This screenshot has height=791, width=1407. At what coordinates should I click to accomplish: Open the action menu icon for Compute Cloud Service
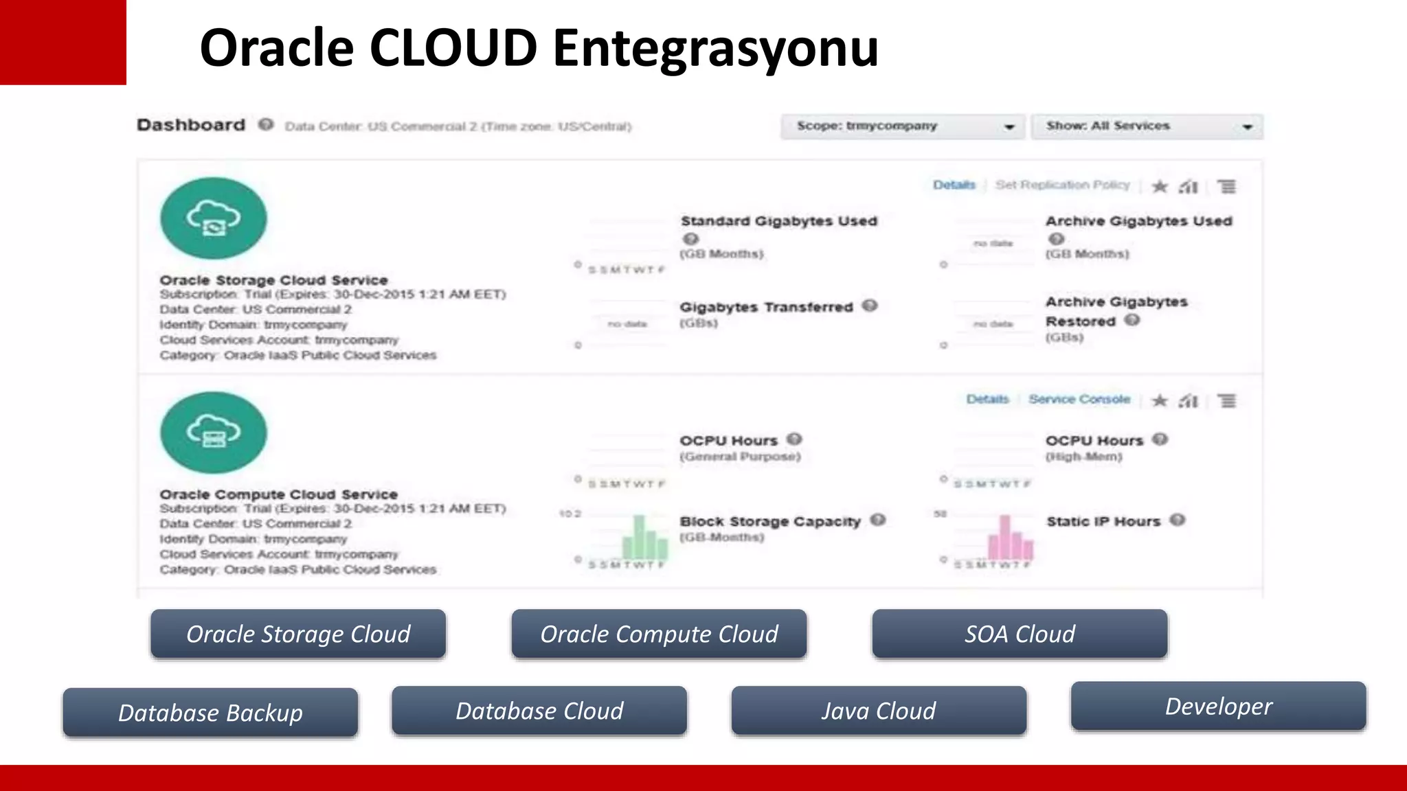(1227, 400)
